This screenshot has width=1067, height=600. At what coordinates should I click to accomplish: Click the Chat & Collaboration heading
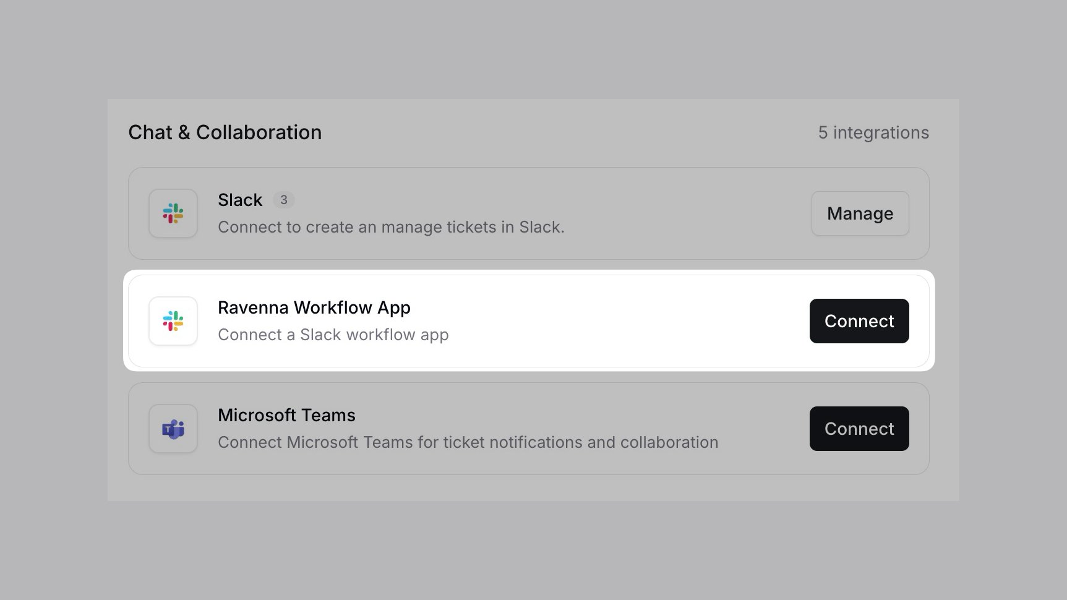point(225,132)
